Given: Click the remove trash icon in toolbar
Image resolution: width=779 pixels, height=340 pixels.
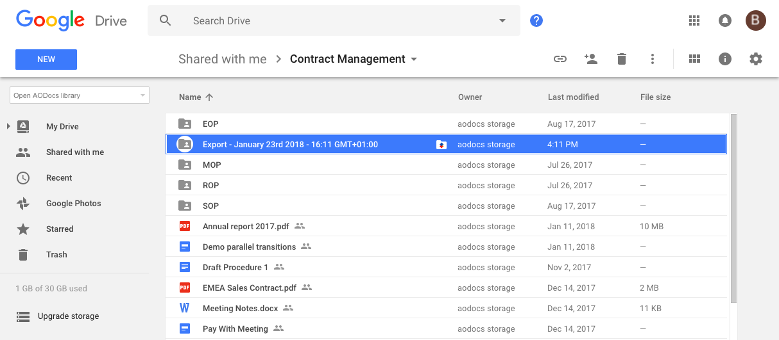Looking at the screenshot, I should tap(621, 59).
